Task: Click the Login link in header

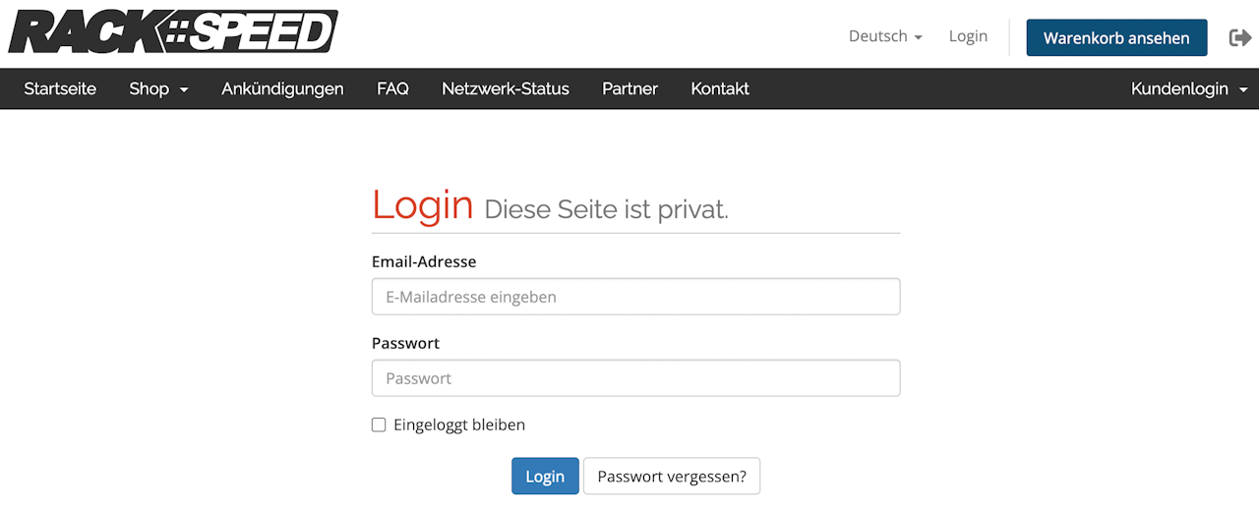Action: (968, 36)
